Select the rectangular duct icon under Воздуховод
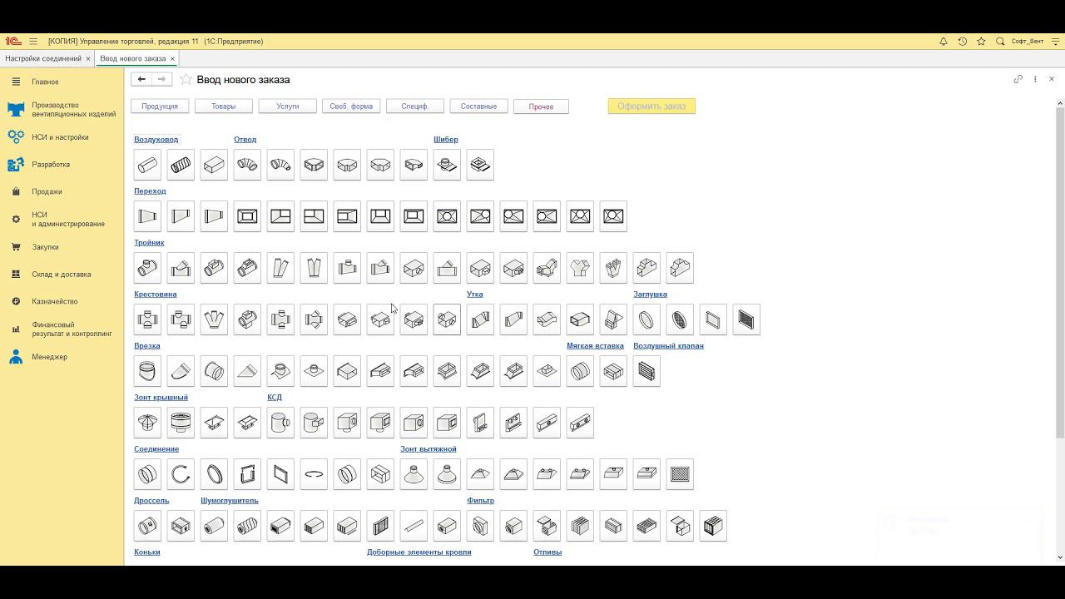The width and height of the screenshot is (1065, 599). [x=214, y=165]
